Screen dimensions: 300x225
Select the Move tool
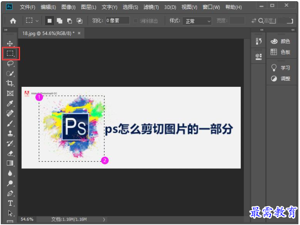point(10,44)
